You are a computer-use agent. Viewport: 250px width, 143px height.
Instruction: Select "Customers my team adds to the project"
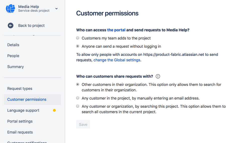(x=78, y=38)
